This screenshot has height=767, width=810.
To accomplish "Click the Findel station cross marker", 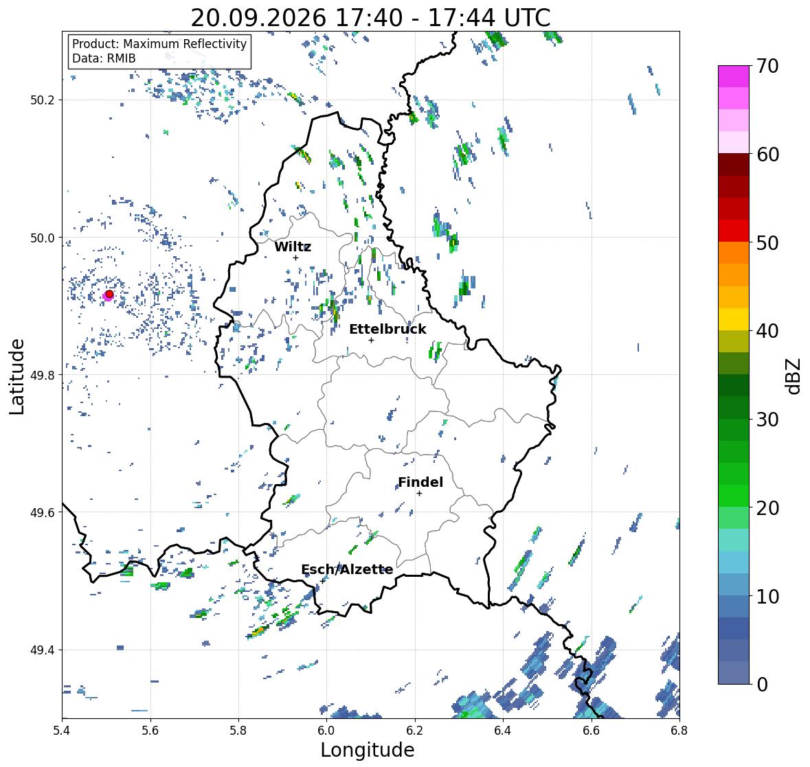I will (419, 494).
